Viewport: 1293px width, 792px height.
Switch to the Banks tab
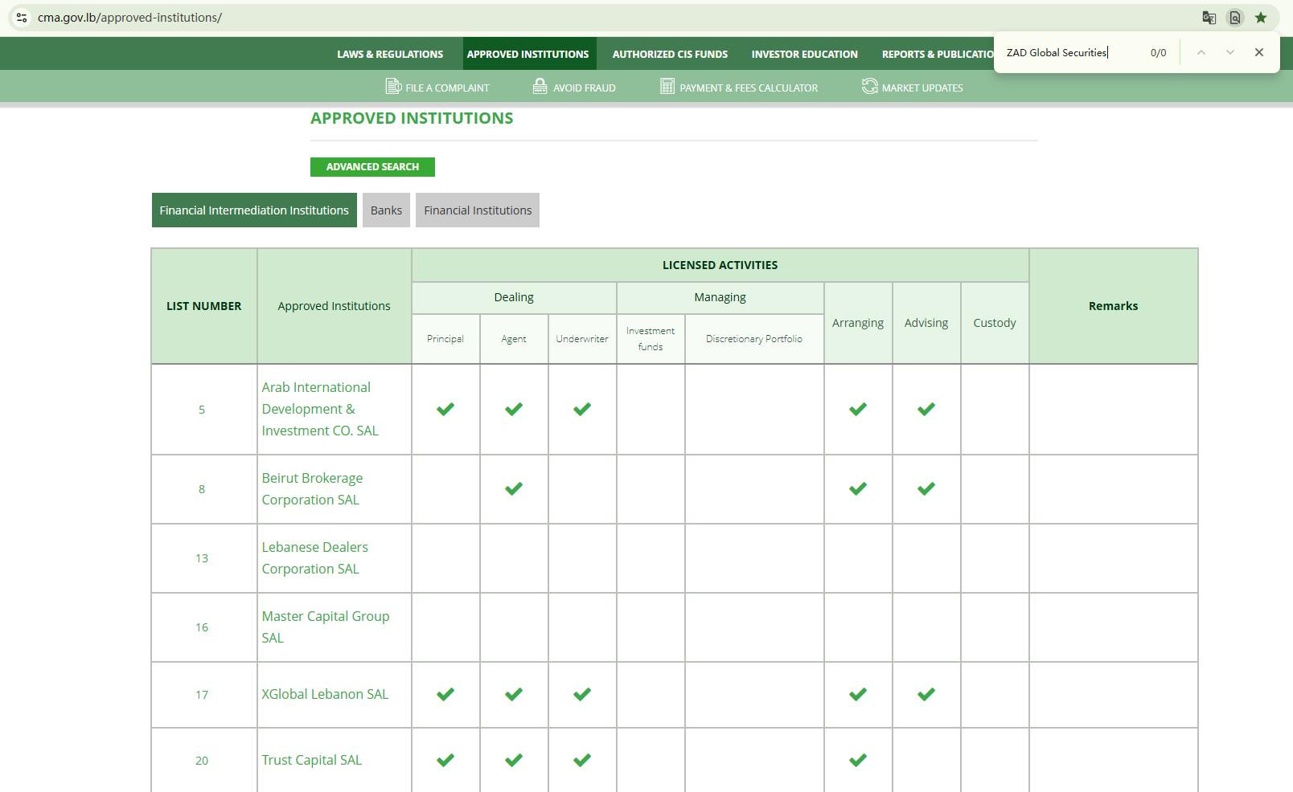(386, 210)
